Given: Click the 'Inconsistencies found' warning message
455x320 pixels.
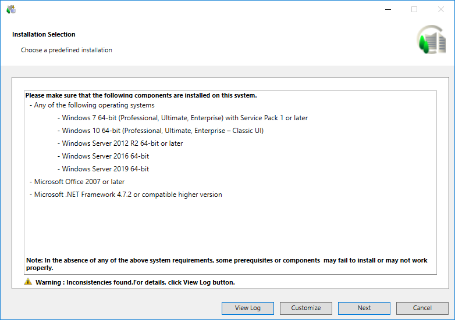Looking at the screenshot, I should [135, 282].
